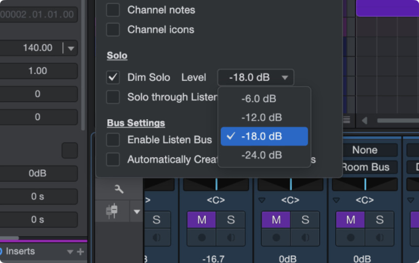419x263 pixels.
Task: Enable the Channel notes checkbox
Action: [x=113, y=10]
